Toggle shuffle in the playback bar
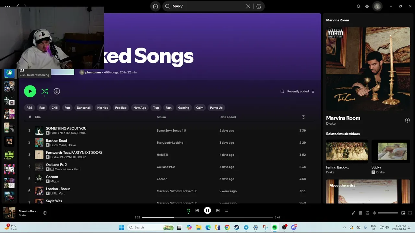415x233 pixels. pyautogui.click(x=188, y=210)
